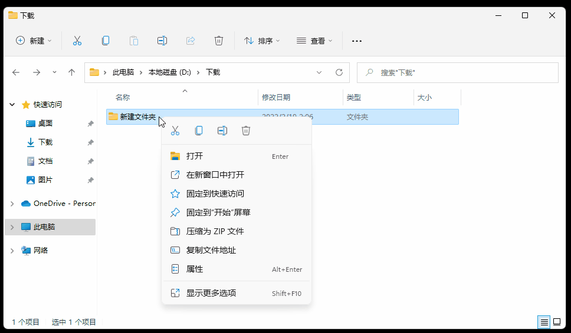Screen dimensions: 571x333
Task: Click Delete trash icon in the context menu
Action: 246,131
